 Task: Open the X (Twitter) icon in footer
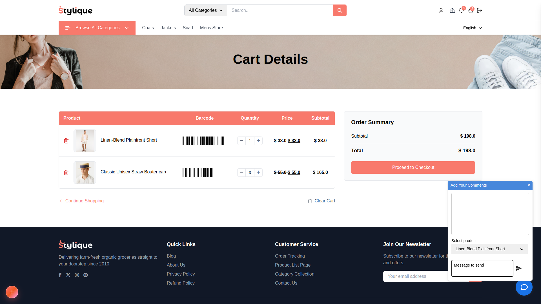[x=68, y=275]
